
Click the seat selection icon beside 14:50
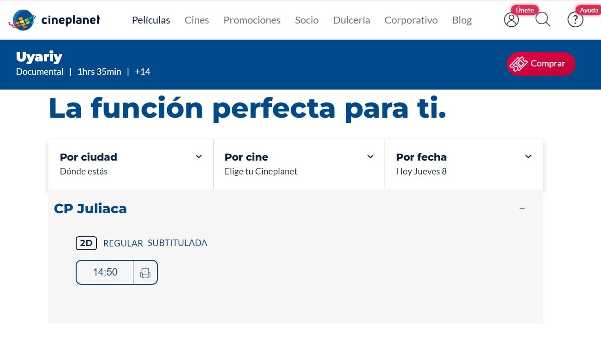tap(145, 272)
